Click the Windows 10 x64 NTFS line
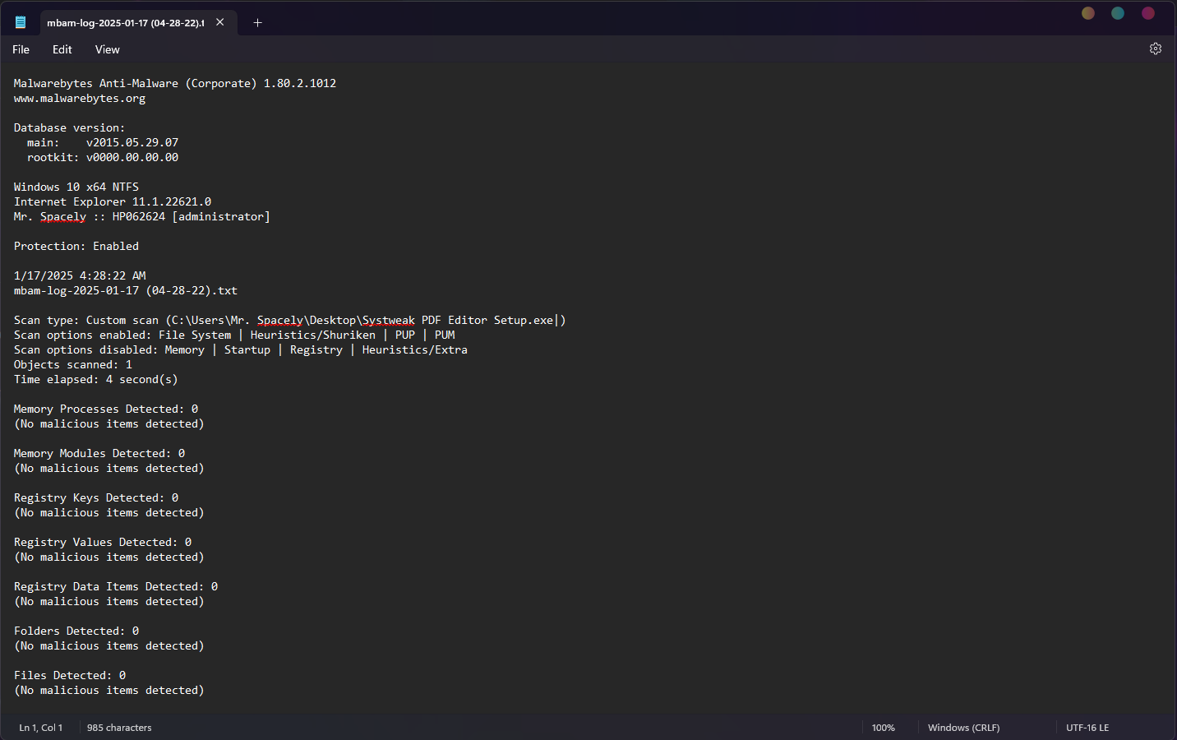Image resolution: width=1177 pixels, height=740 pixels. (76, 187)
